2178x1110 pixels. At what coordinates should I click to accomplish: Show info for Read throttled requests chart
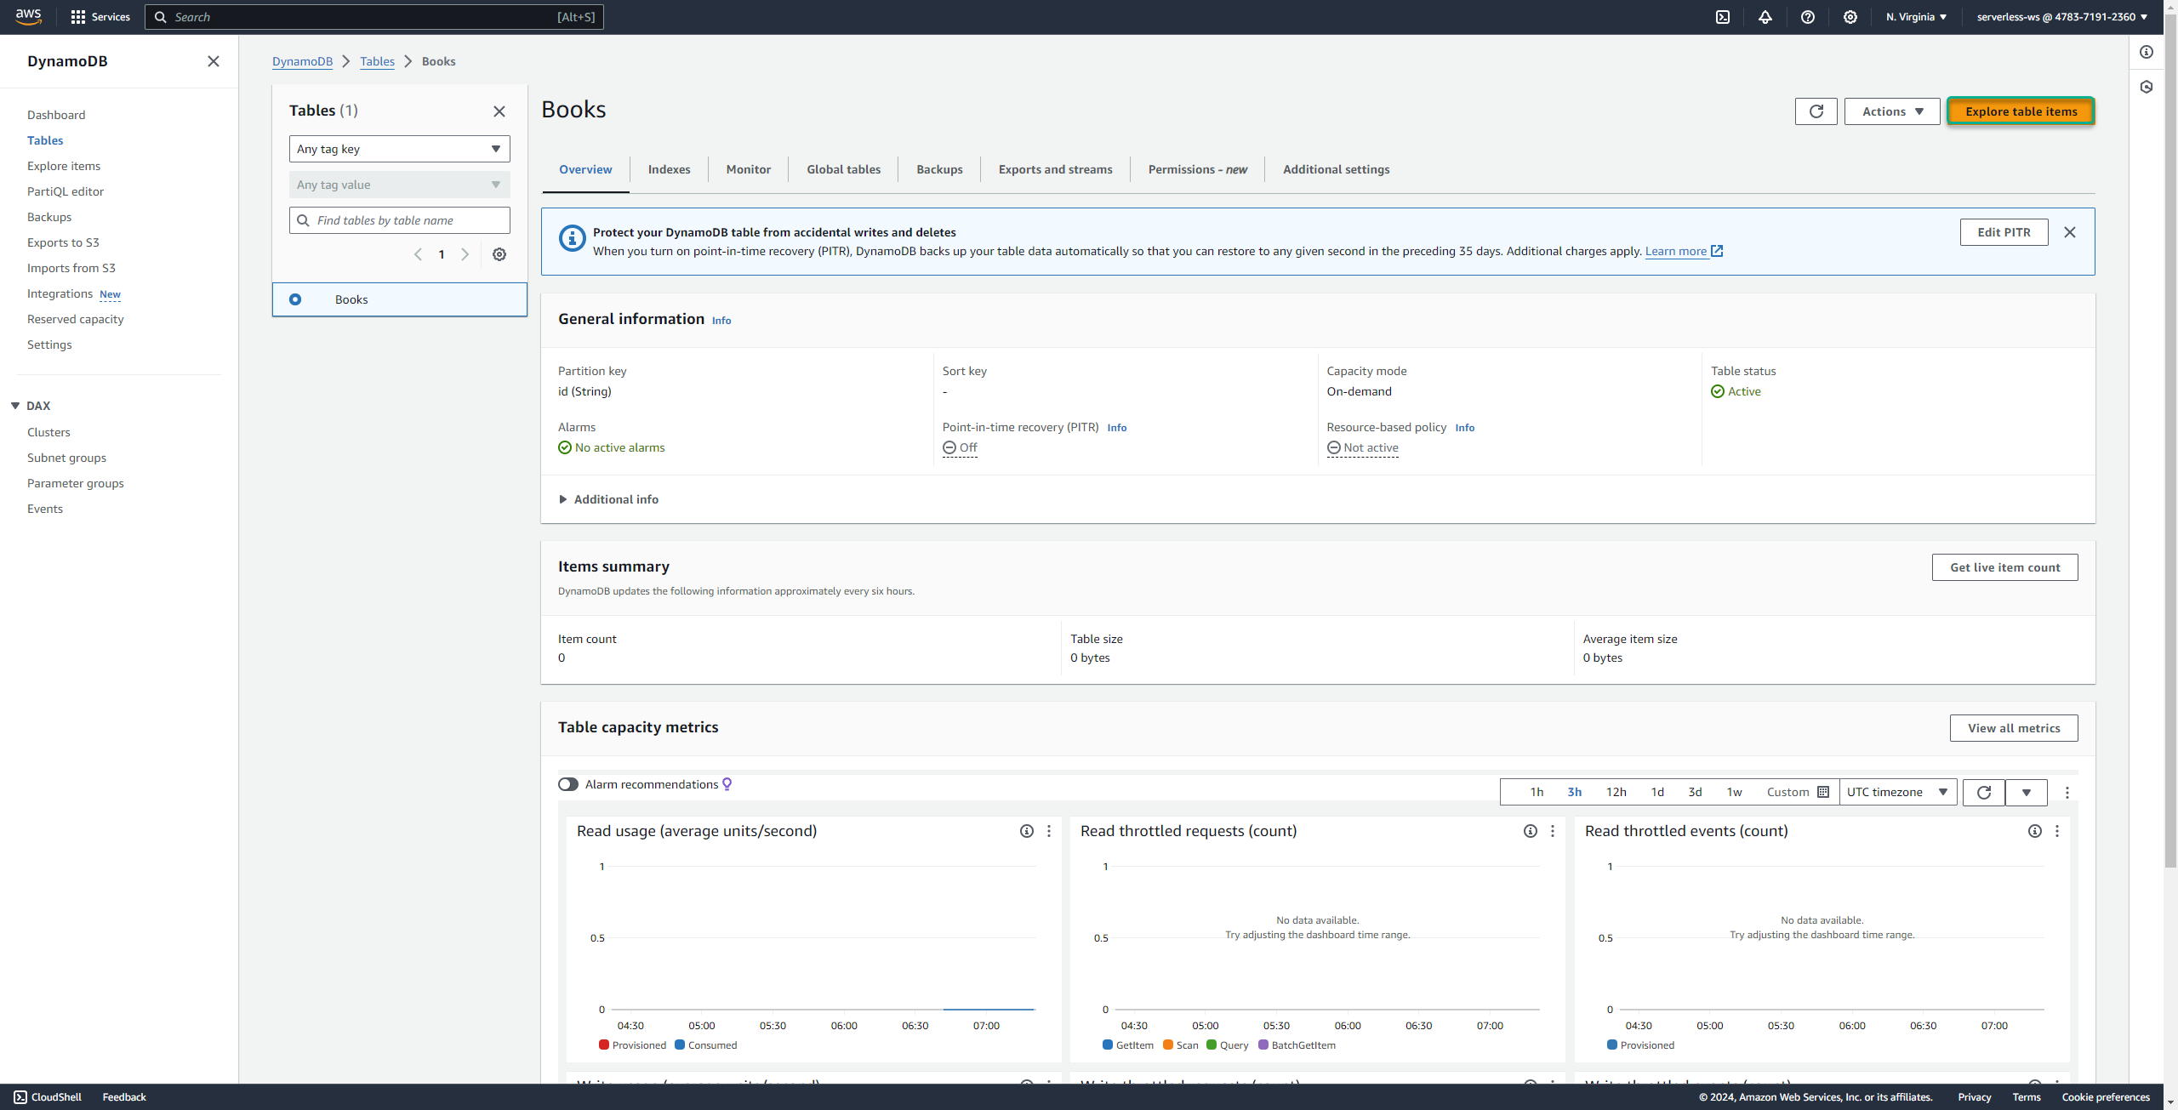(1531, 831)
